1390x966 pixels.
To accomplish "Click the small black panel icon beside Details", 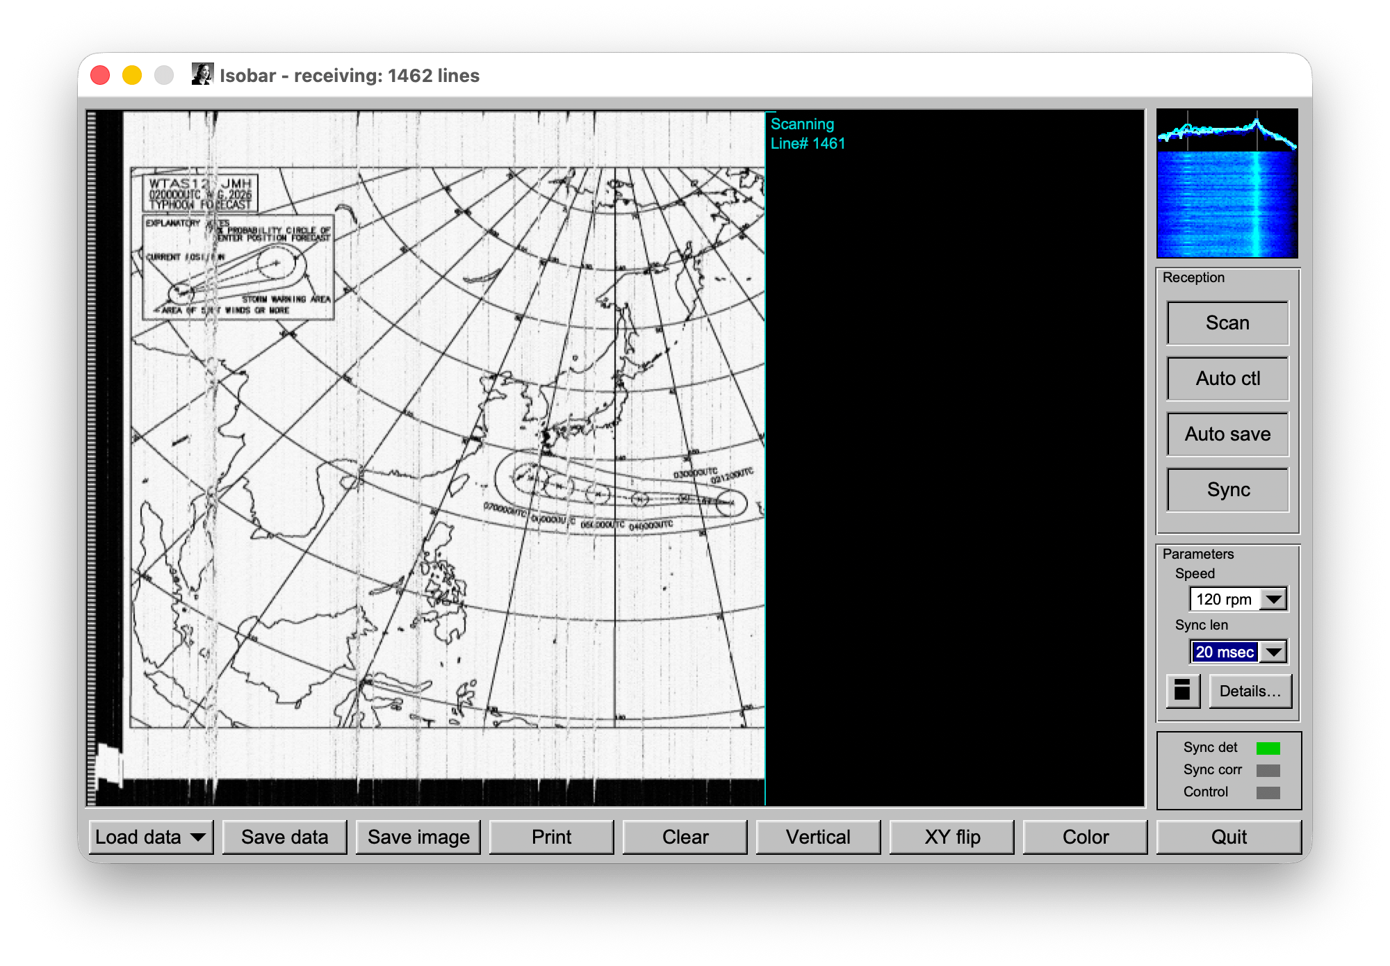I will point(1182,691).
